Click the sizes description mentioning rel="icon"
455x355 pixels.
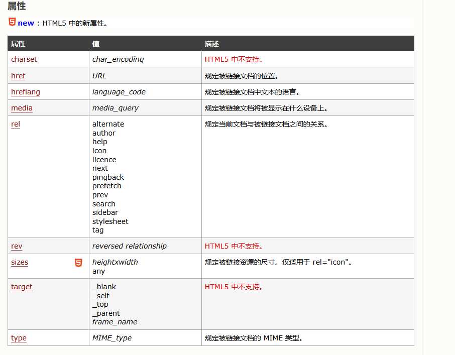tap(278, 262)
